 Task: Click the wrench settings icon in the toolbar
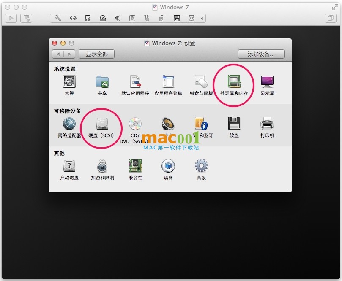(58, 18)
